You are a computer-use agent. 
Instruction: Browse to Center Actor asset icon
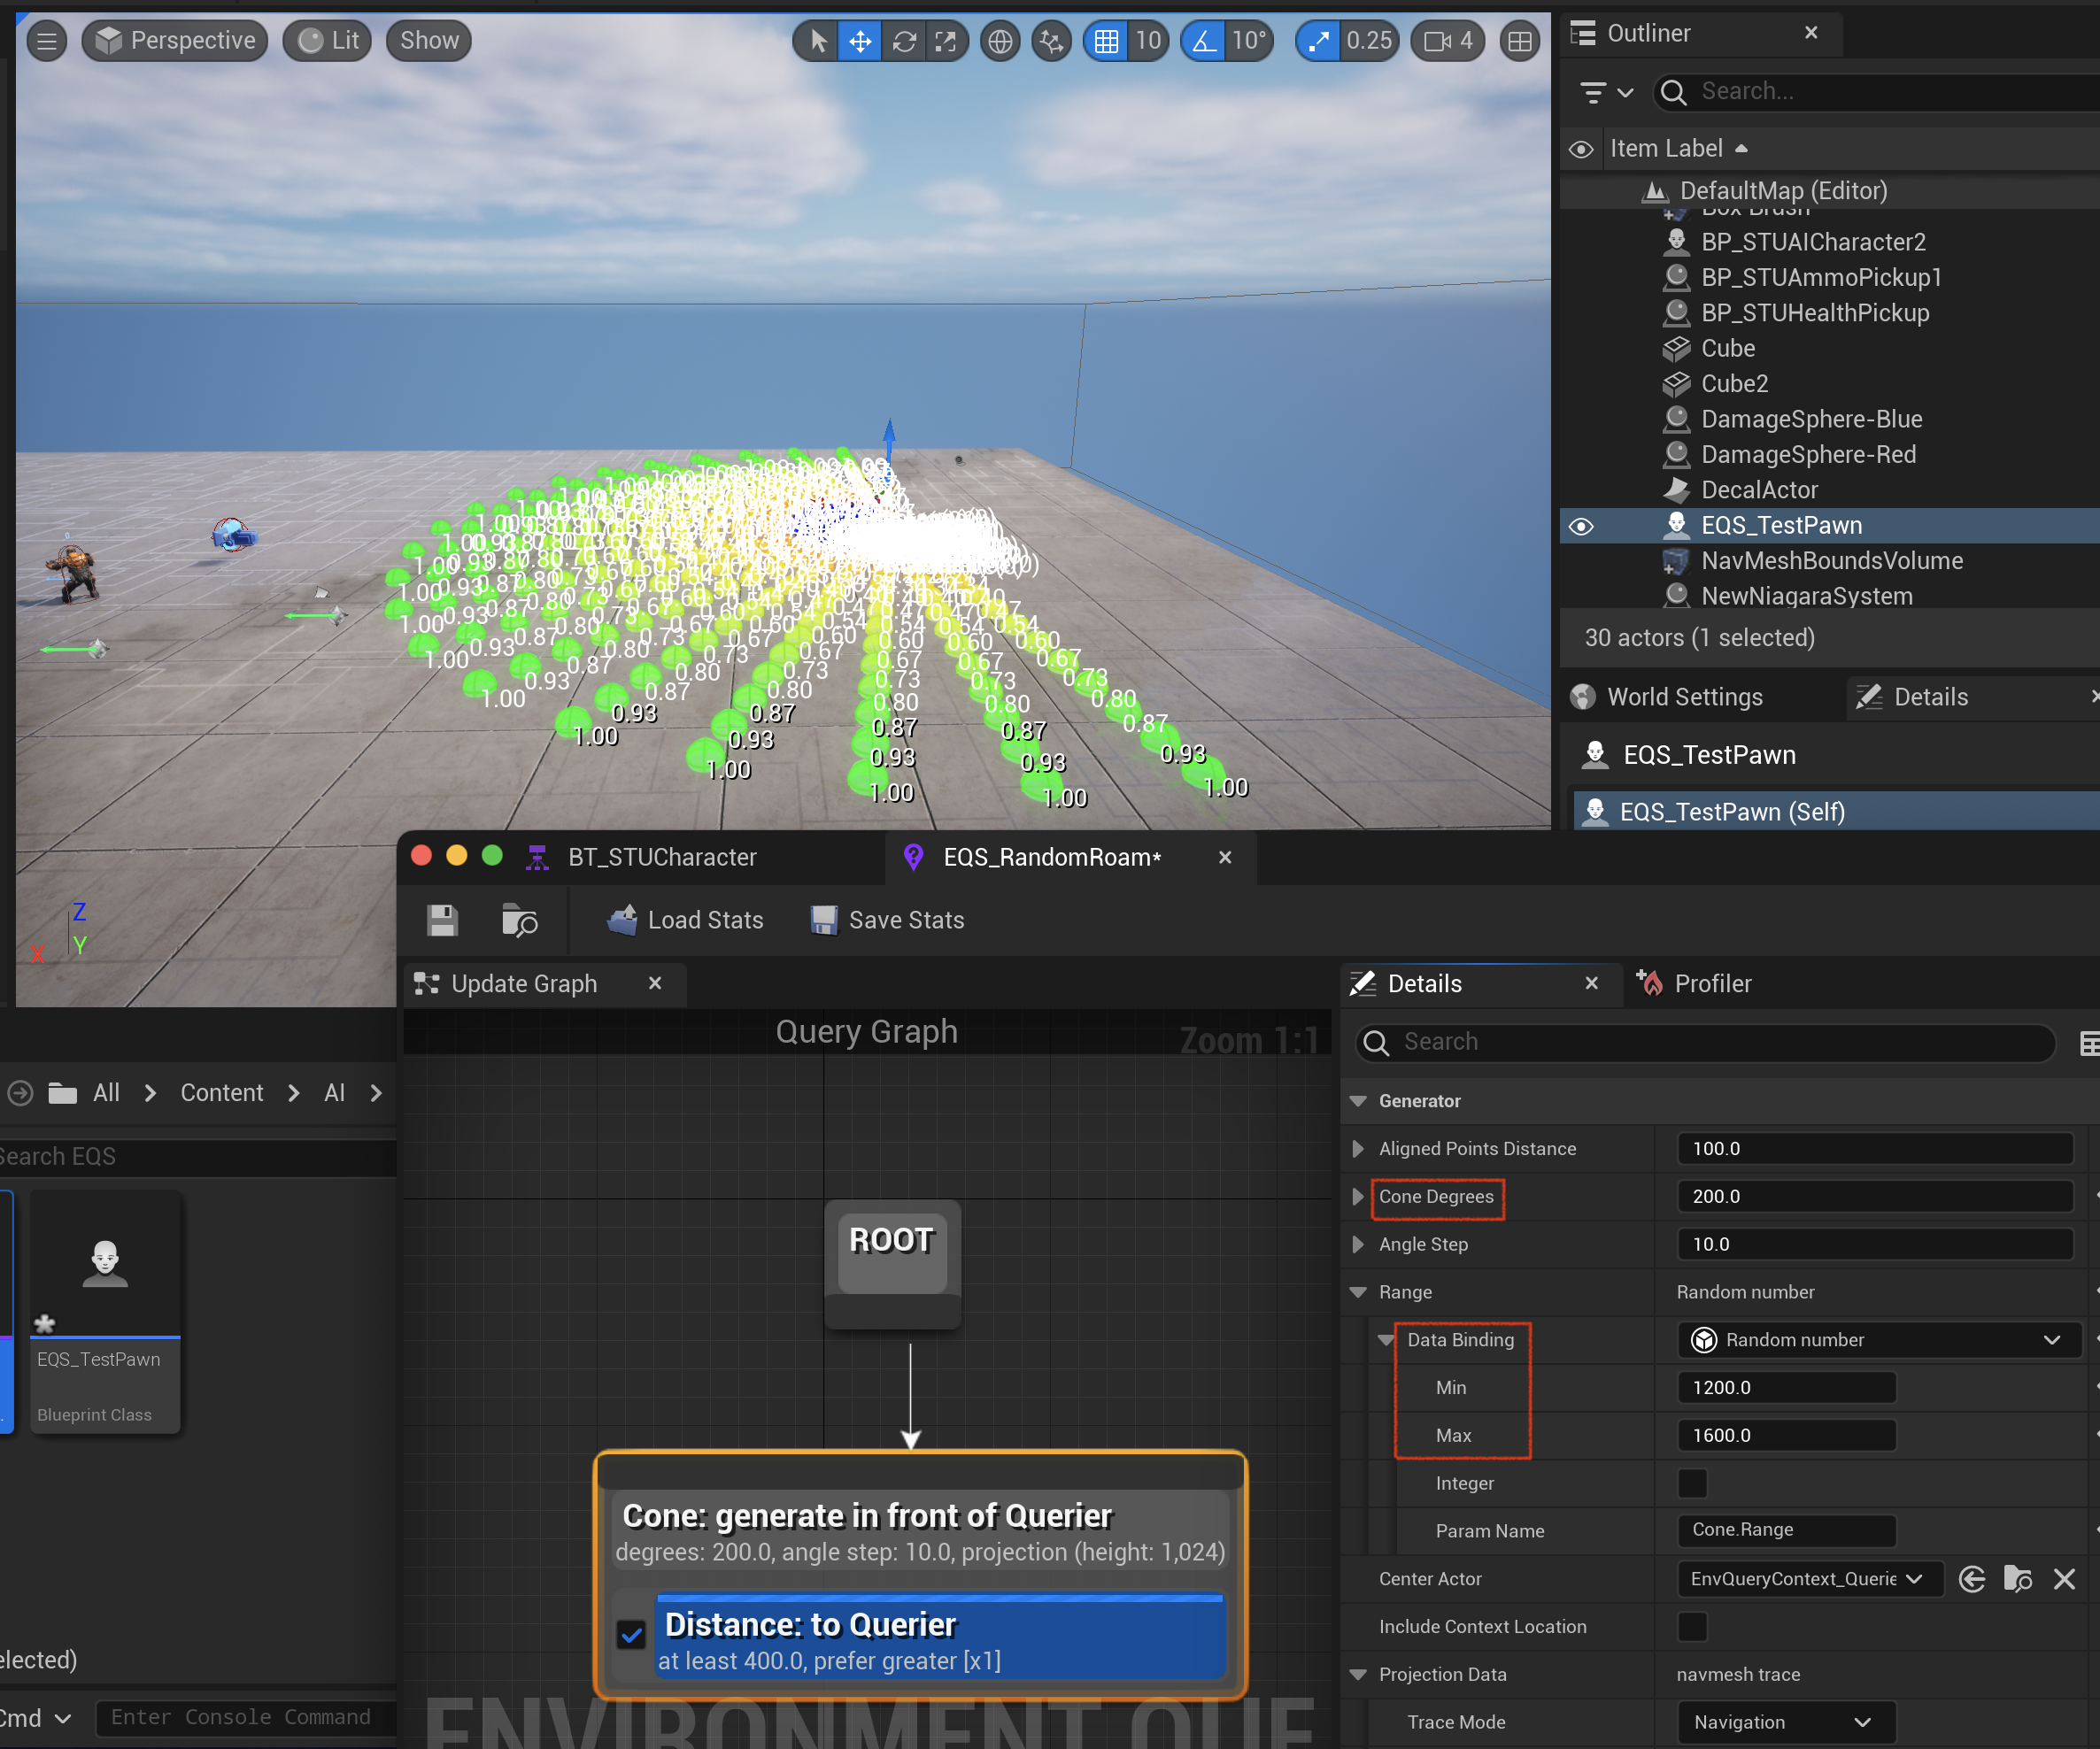(2017, 1579)
